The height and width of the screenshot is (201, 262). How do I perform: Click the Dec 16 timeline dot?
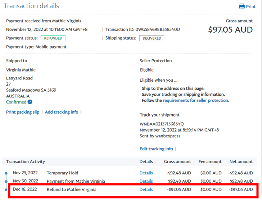[x=6, y=189]
